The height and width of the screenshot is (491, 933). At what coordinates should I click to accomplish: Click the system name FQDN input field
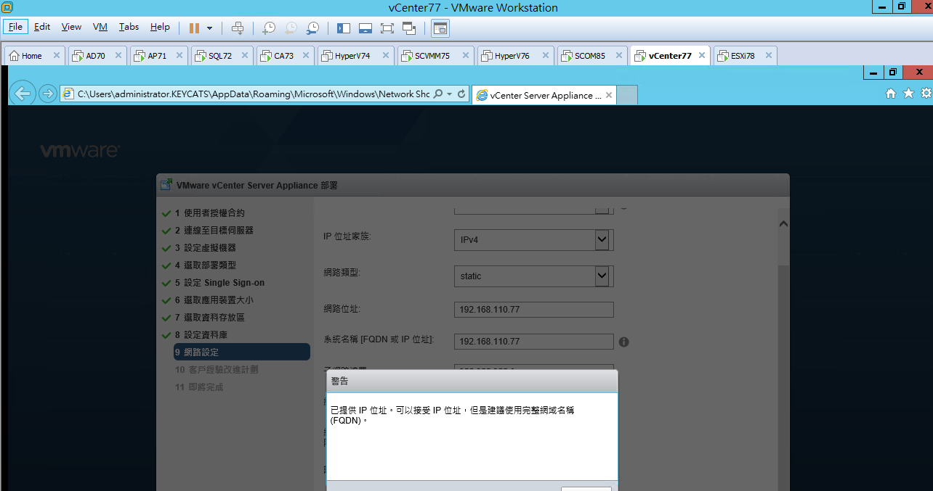point(534,342)
